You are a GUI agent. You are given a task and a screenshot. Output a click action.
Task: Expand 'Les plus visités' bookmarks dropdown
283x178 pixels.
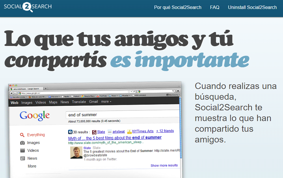click(x=18, y=97)
